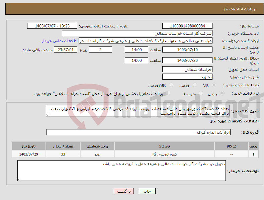Screen dimensions: 264x200
Task: Select the جزیی purchase type radio
Action: (x=222, y=93)
